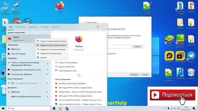Show hidden tray icons chevron
Screen dimensions: 198x111
coord(165,108)
